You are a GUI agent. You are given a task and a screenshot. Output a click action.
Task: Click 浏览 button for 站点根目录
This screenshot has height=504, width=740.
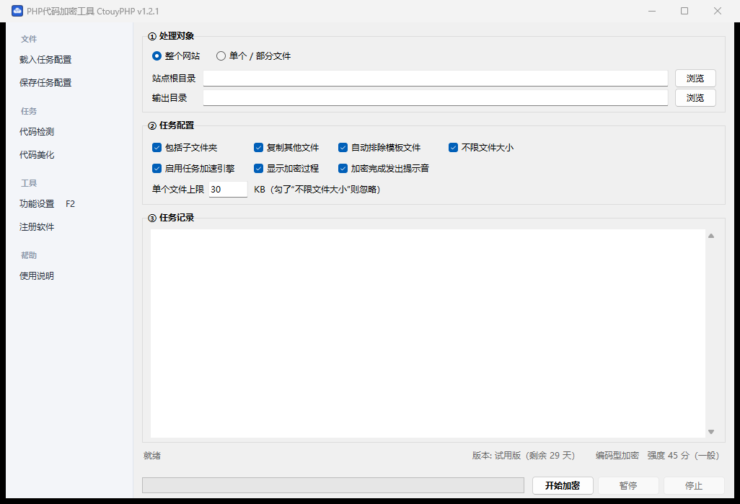pos(695,79)
